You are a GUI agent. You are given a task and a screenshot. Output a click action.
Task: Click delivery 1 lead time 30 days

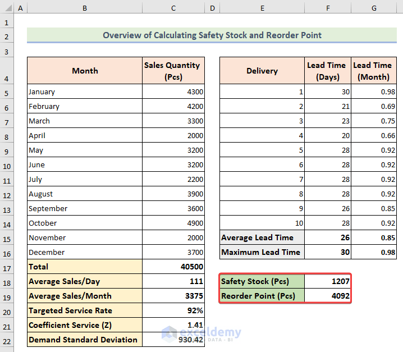[328, 92]
